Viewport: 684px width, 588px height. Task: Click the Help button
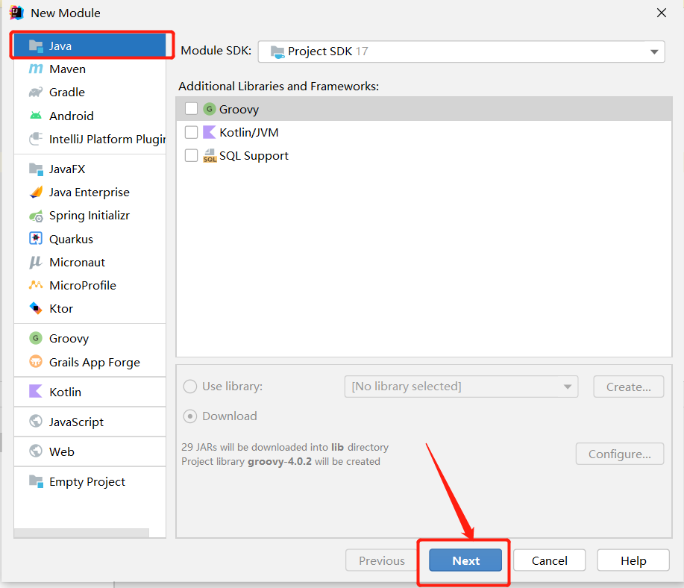click(633, 560)
